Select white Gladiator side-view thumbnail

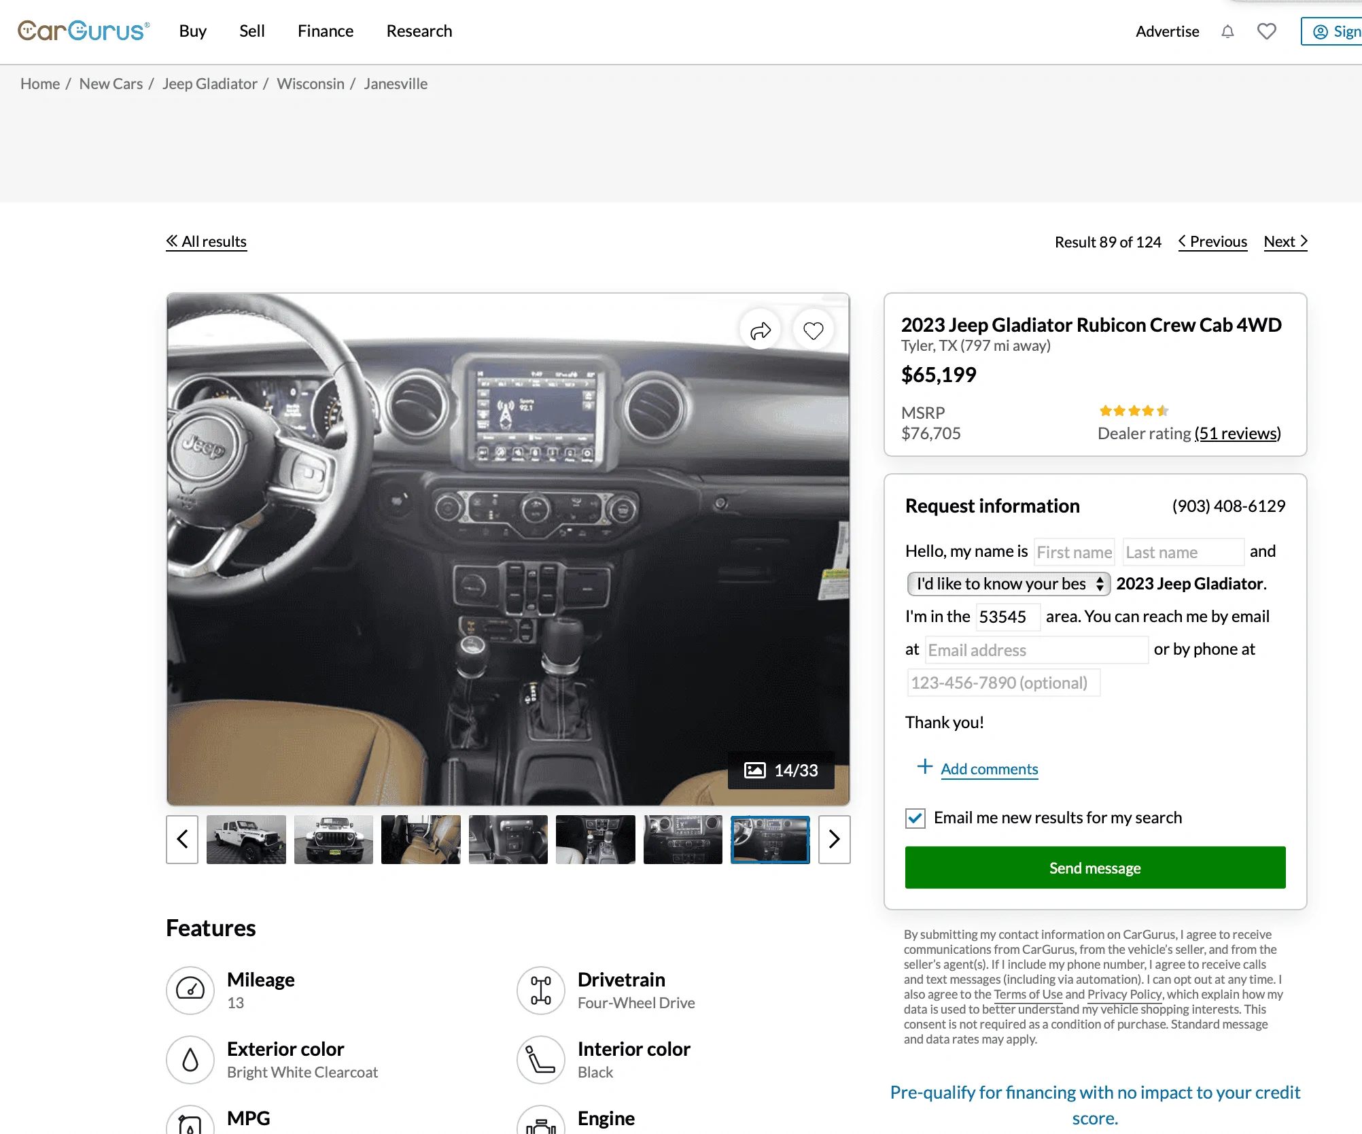point(246,840)
